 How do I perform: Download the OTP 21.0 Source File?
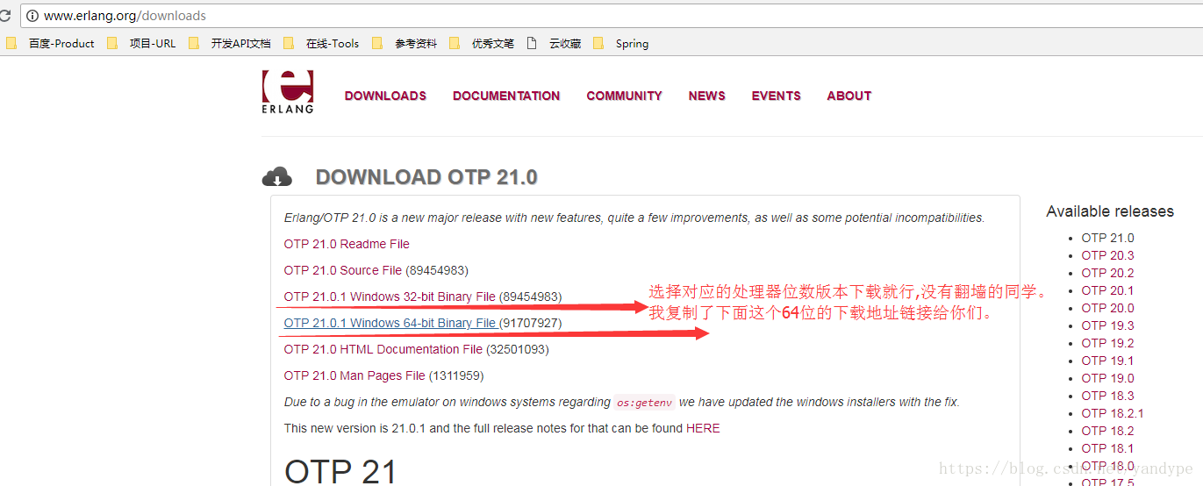343,270
